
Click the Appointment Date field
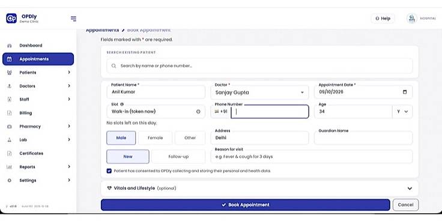(x=363, y=92)
